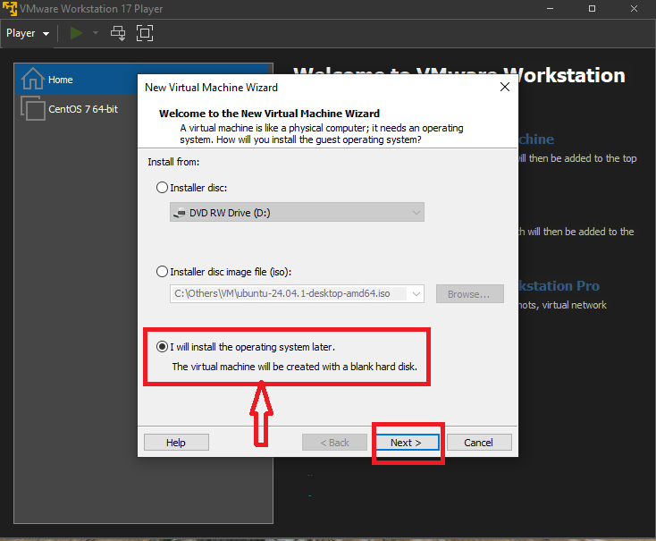This screenshot has width=656, height=541.
Task: Click Send Ctrl+Alt+Del toolbar icon
Action: click(x=118, y=33)
